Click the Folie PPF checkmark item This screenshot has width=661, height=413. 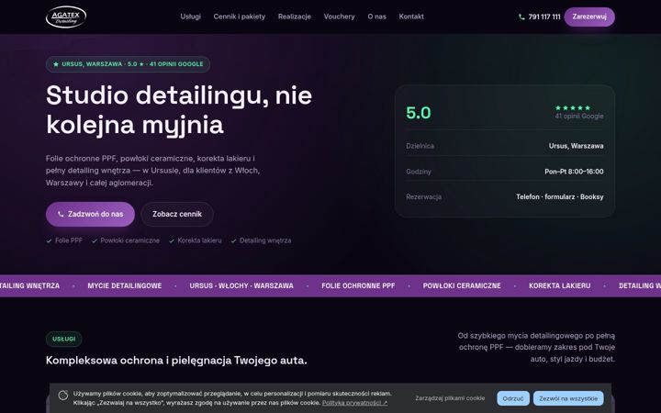[x=64, y=240]
